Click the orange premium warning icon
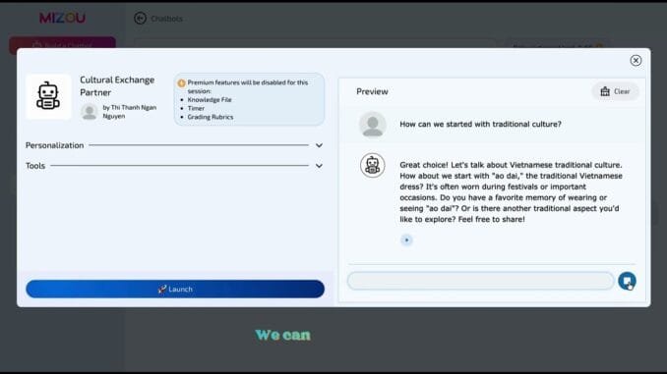 (182, 83)
